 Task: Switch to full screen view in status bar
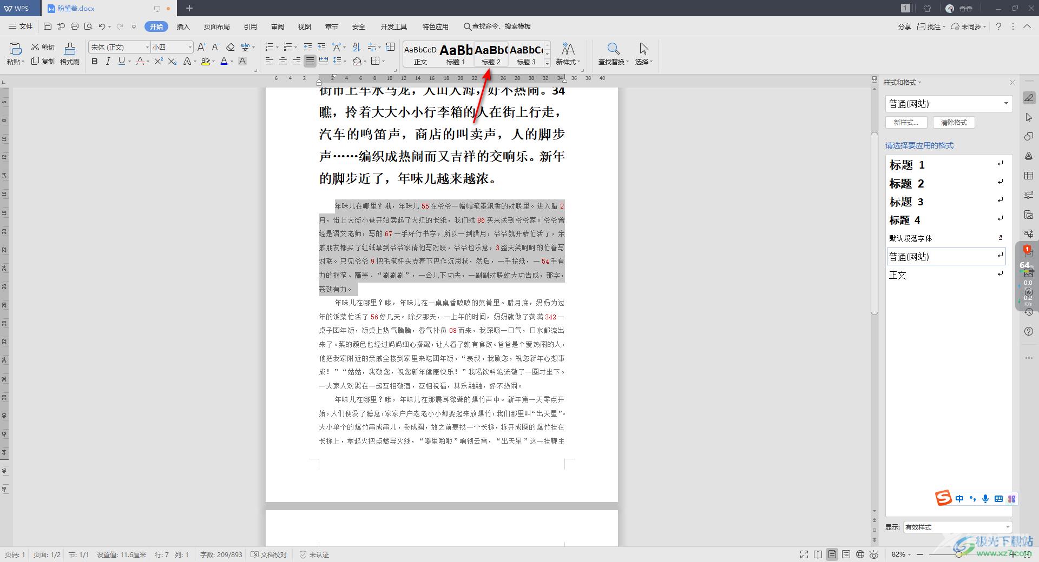click(804, 554)
